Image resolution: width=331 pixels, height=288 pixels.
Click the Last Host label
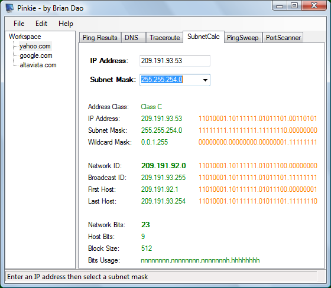102,201
